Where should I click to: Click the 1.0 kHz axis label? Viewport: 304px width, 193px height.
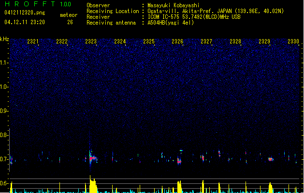click(4, 87)
